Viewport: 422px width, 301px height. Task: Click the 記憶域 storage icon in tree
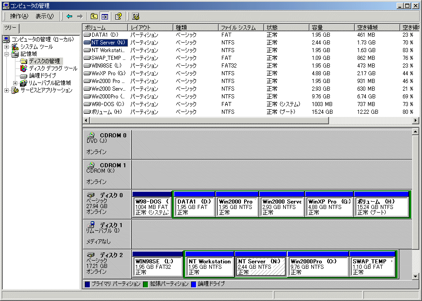pos(15,54)
